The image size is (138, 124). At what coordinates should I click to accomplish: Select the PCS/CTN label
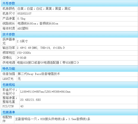(x=8, y=107)
